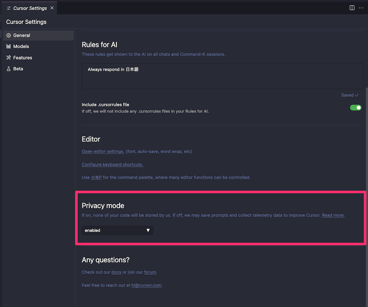
Task: Select the Cursor Settings editor tab
Action: click(x=30, y=8)
